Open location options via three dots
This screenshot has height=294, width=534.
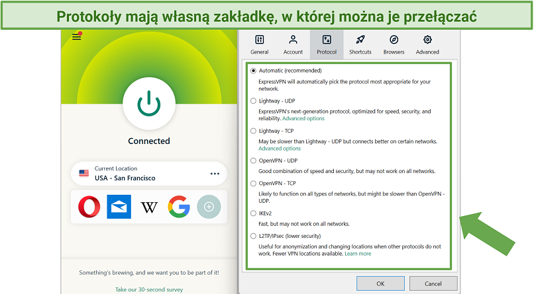(x=215, y=174)
